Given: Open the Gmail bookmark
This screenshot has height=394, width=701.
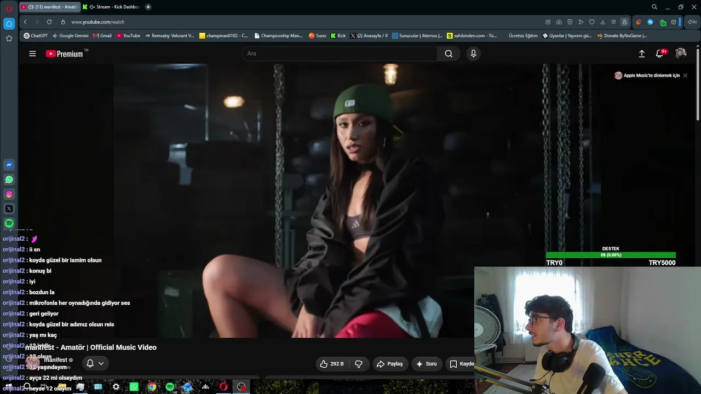Looking at the screenshot, I should [102, 36].
